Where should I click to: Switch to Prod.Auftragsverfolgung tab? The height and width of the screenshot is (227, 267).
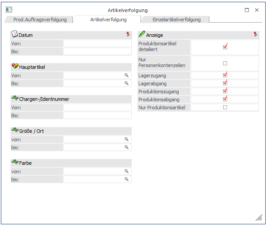(x=40, y=20)
